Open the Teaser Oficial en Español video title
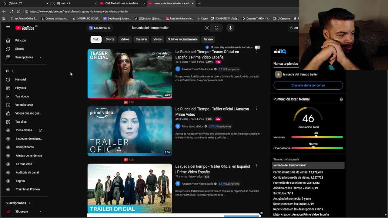The image size is (388, 218). (x=207, y=54)
